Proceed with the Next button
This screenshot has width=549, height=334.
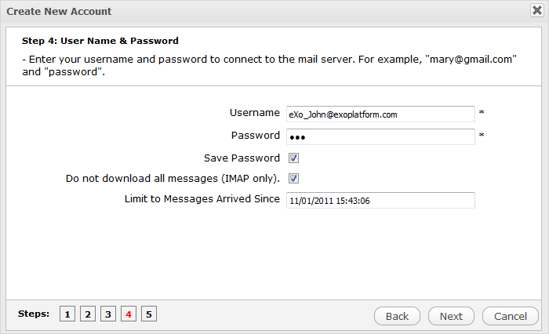click(x=451, y=316)
